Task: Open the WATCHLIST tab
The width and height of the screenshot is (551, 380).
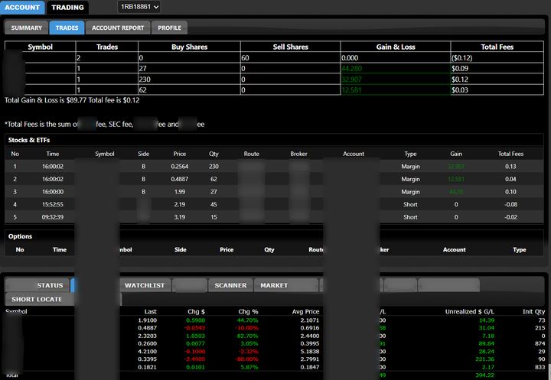Action: 145,285
